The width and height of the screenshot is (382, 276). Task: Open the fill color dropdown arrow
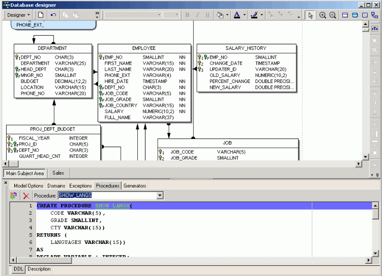click(227, 15)
